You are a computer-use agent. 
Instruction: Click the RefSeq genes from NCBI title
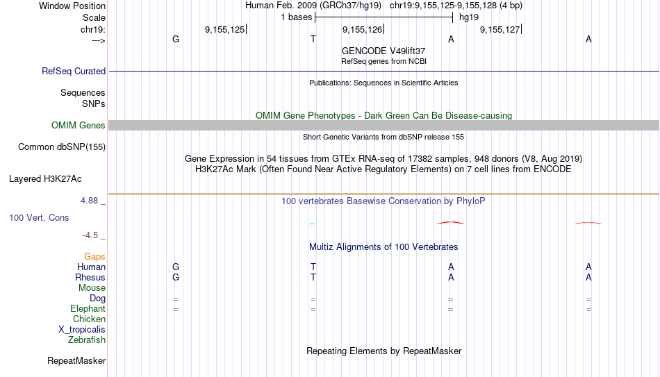pyautogui.click(x=383, y=61)
